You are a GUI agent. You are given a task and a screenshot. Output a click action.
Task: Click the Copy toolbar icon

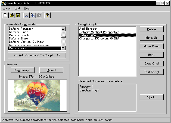tap(33, 15)
